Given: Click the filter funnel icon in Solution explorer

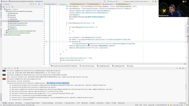Looking at the screenshot, I should coord(7,7).
